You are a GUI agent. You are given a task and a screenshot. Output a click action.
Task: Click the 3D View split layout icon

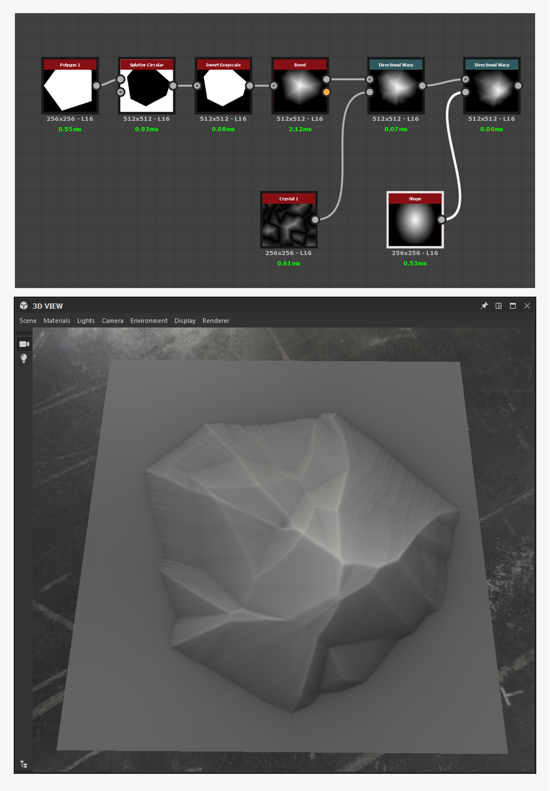point(499,306)
